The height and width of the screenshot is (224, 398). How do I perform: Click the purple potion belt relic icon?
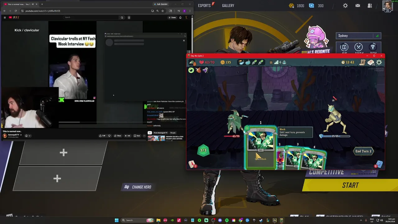coord(205,70)
